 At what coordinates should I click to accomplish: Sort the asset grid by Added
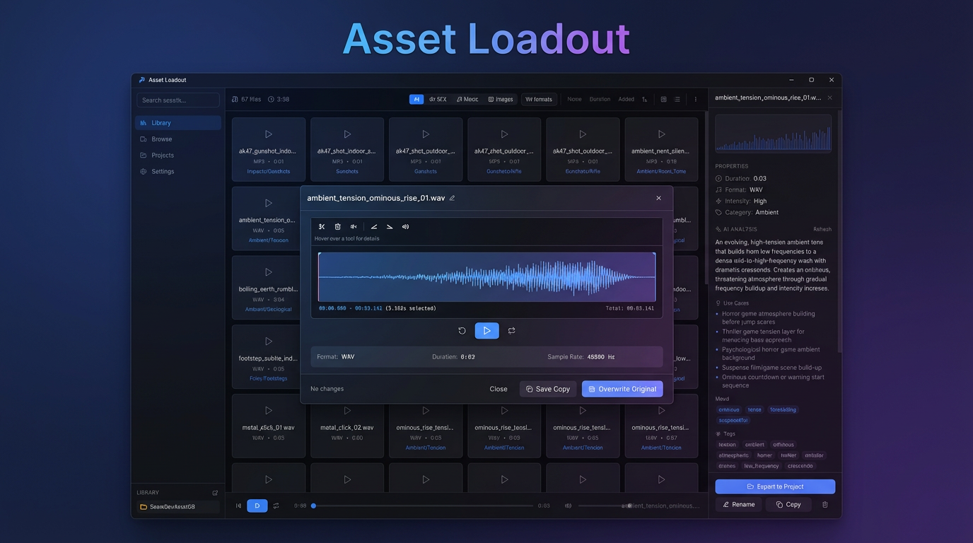click(x=627, y=100)
